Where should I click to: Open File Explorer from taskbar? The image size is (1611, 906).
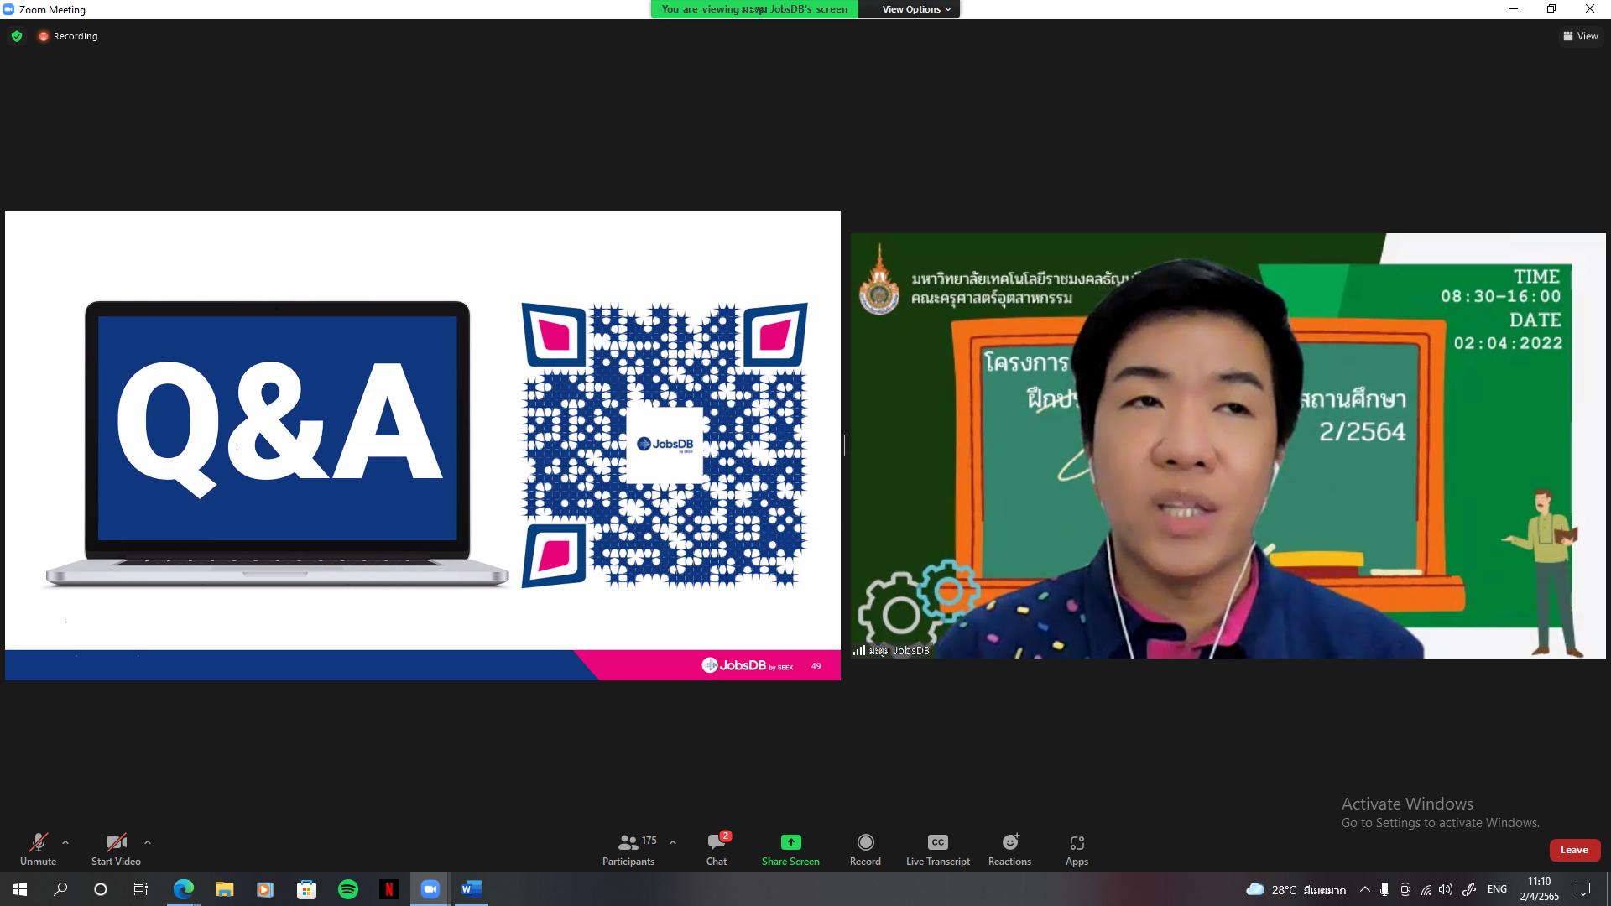(x=224, y=889)
